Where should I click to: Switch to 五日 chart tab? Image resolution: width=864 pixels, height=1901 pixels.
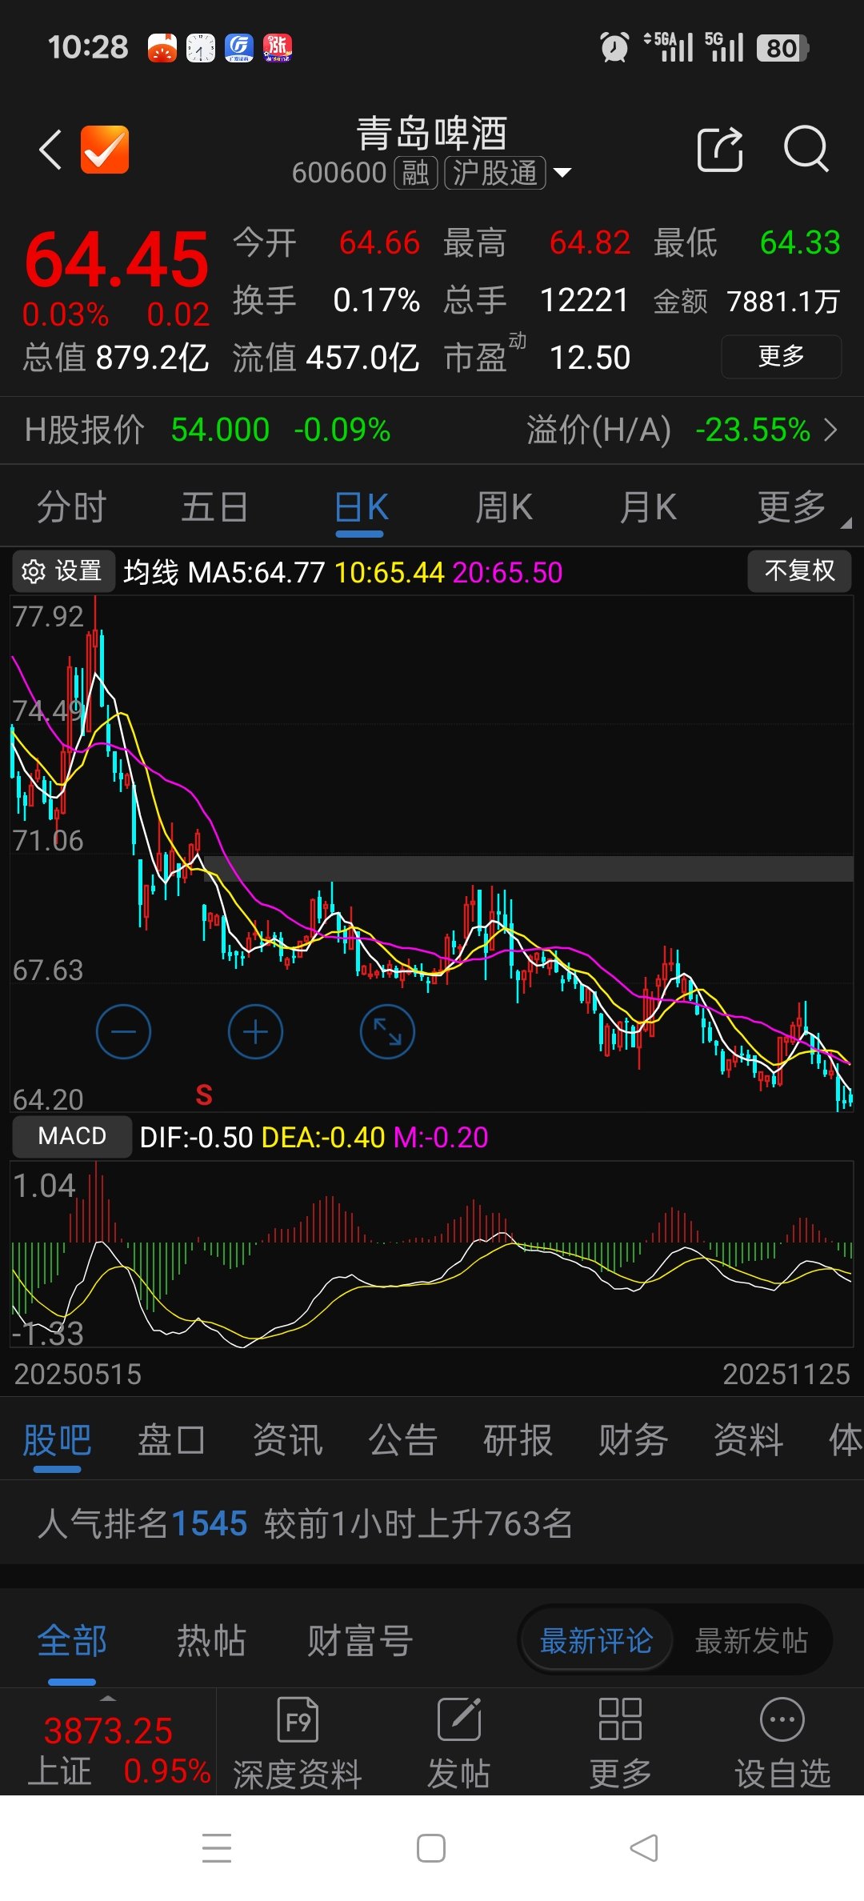(214, 507)
